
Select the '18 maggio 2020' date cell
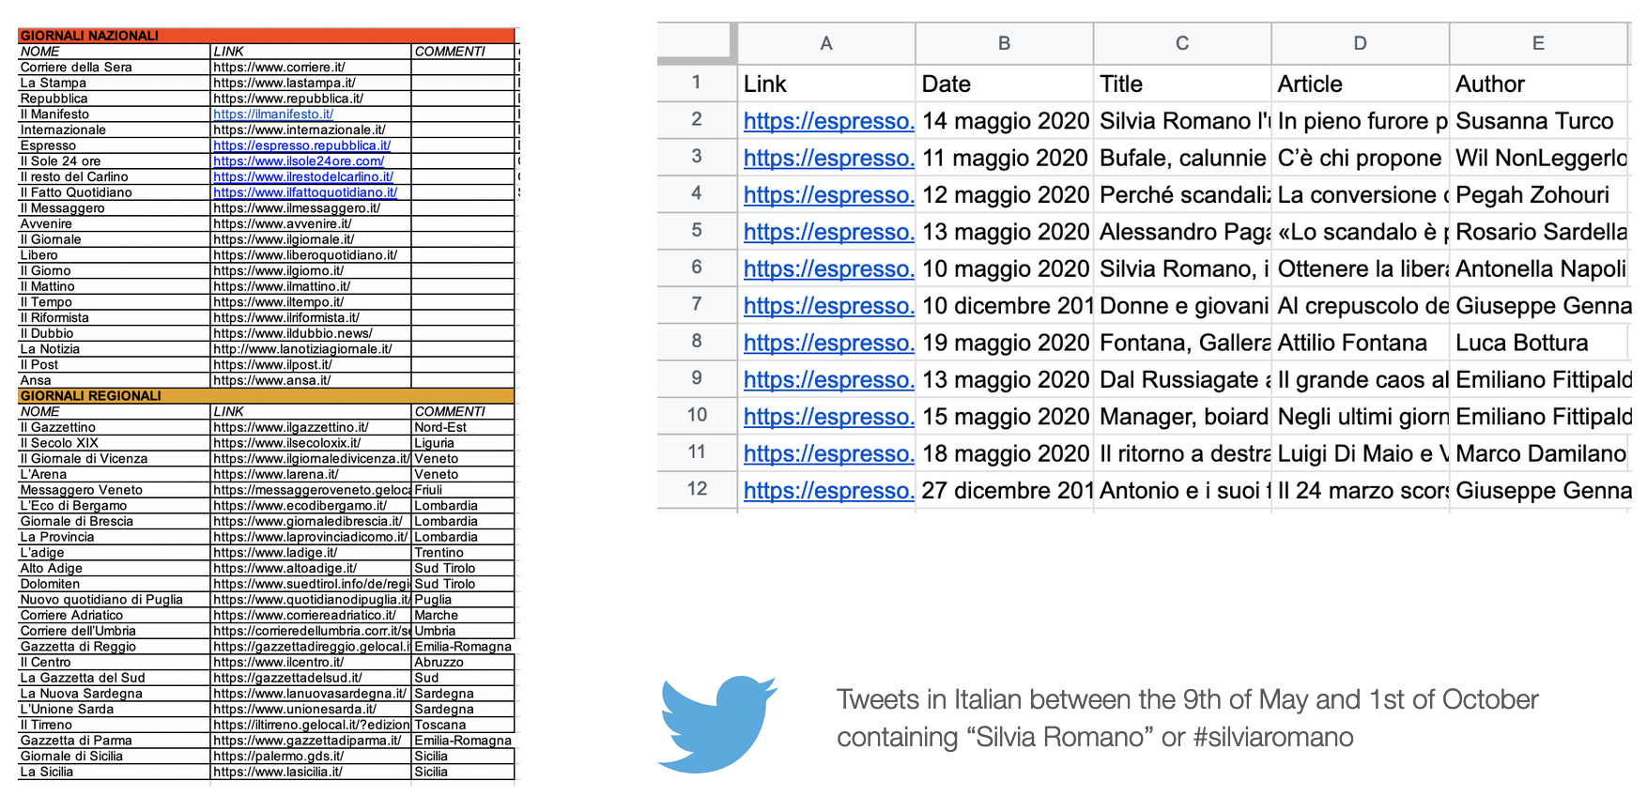click(x=1005, y=453)
